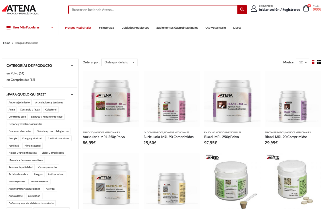Select the Antiinflamatorio filter tag
This screenshot has width=331, height=209.
click(39, 181)
